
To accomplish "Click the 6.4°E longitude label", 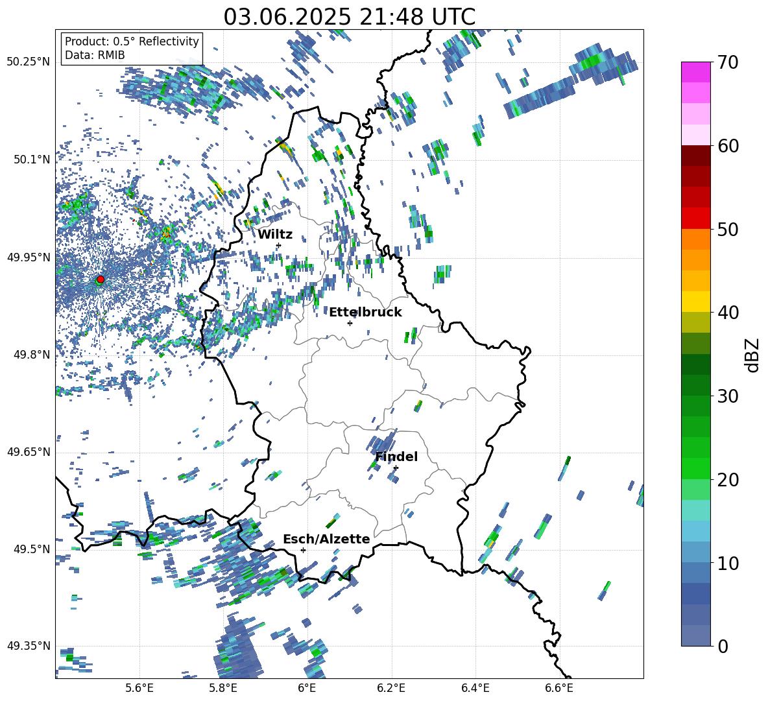I will [475, 688].
